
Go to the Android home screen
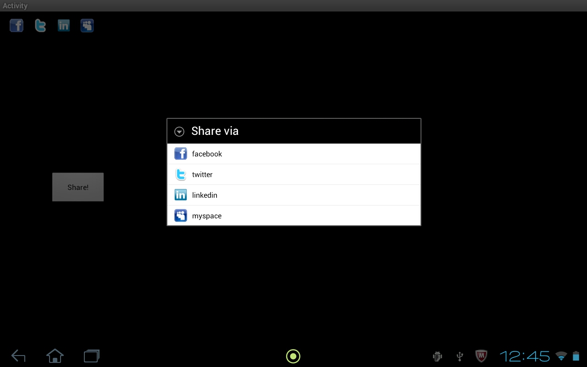click(55, 356)
